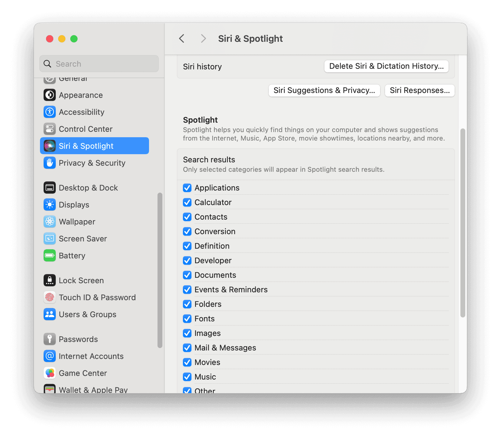Disable Events & Reminders results

(187, 290)
